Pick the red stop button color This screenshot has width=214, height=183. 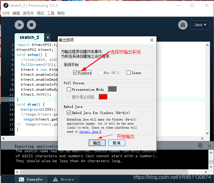[x=103, y=97]
